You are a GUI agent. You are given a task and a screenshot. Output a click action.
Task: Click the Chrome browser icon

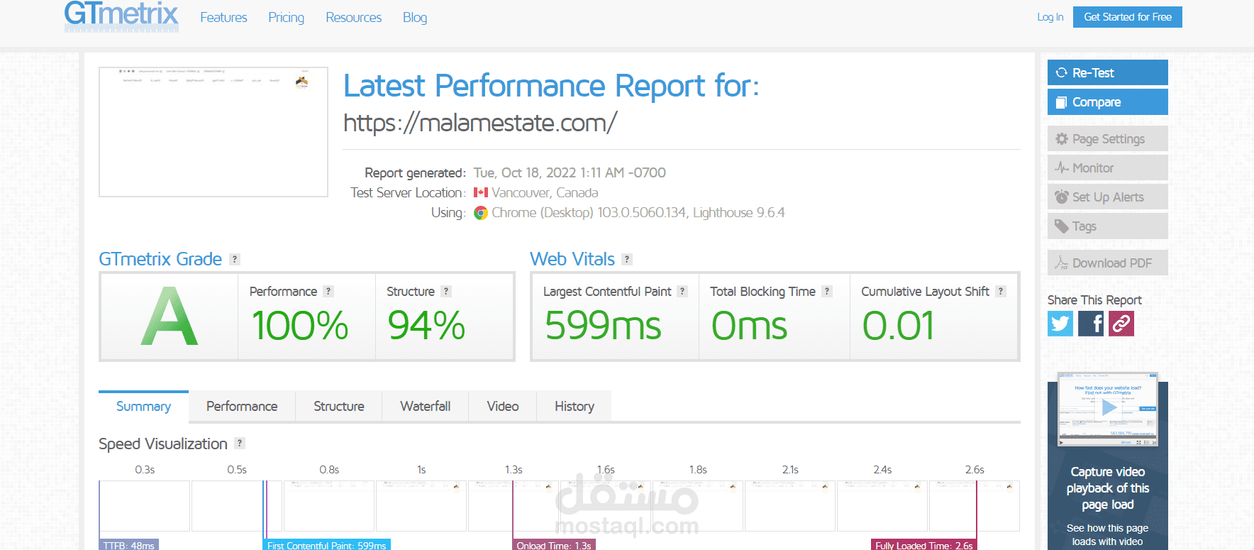(x=481, y=213)
